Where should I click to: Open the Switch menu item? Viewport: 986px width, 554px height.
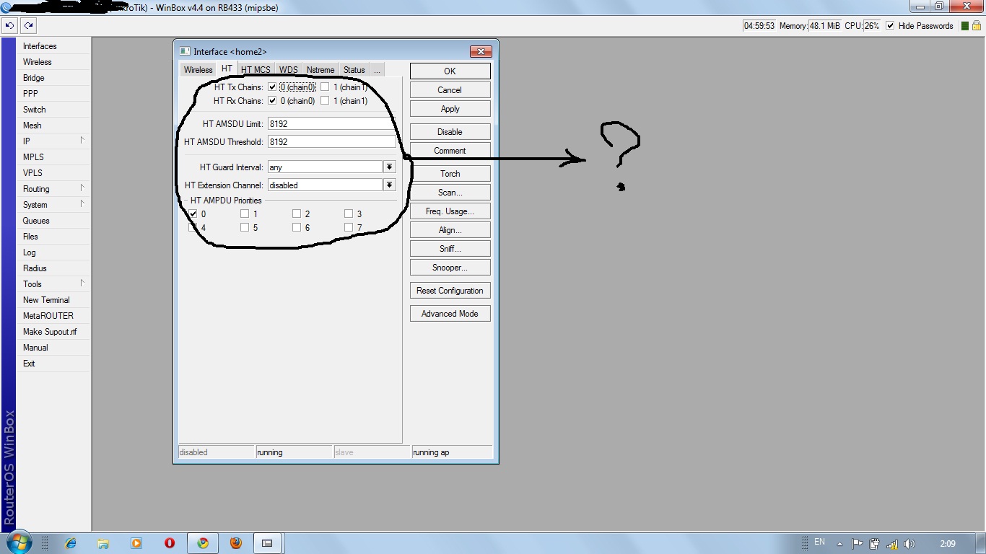click(x=54, y=110)
